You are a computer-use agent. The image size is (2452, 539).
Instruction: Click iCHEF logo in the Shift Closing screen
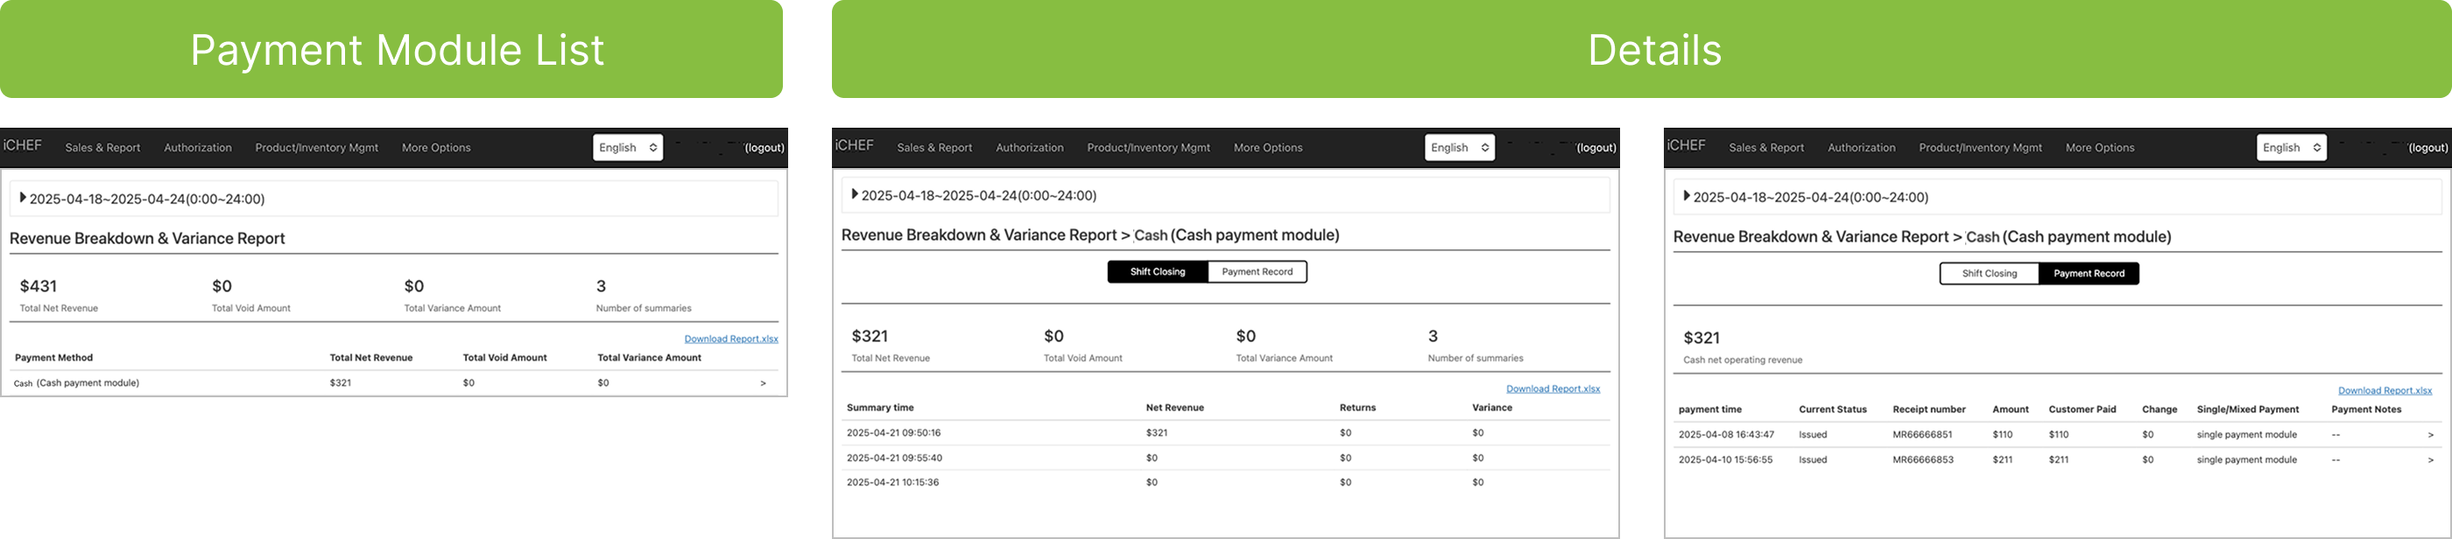click(x=854, y=145)
